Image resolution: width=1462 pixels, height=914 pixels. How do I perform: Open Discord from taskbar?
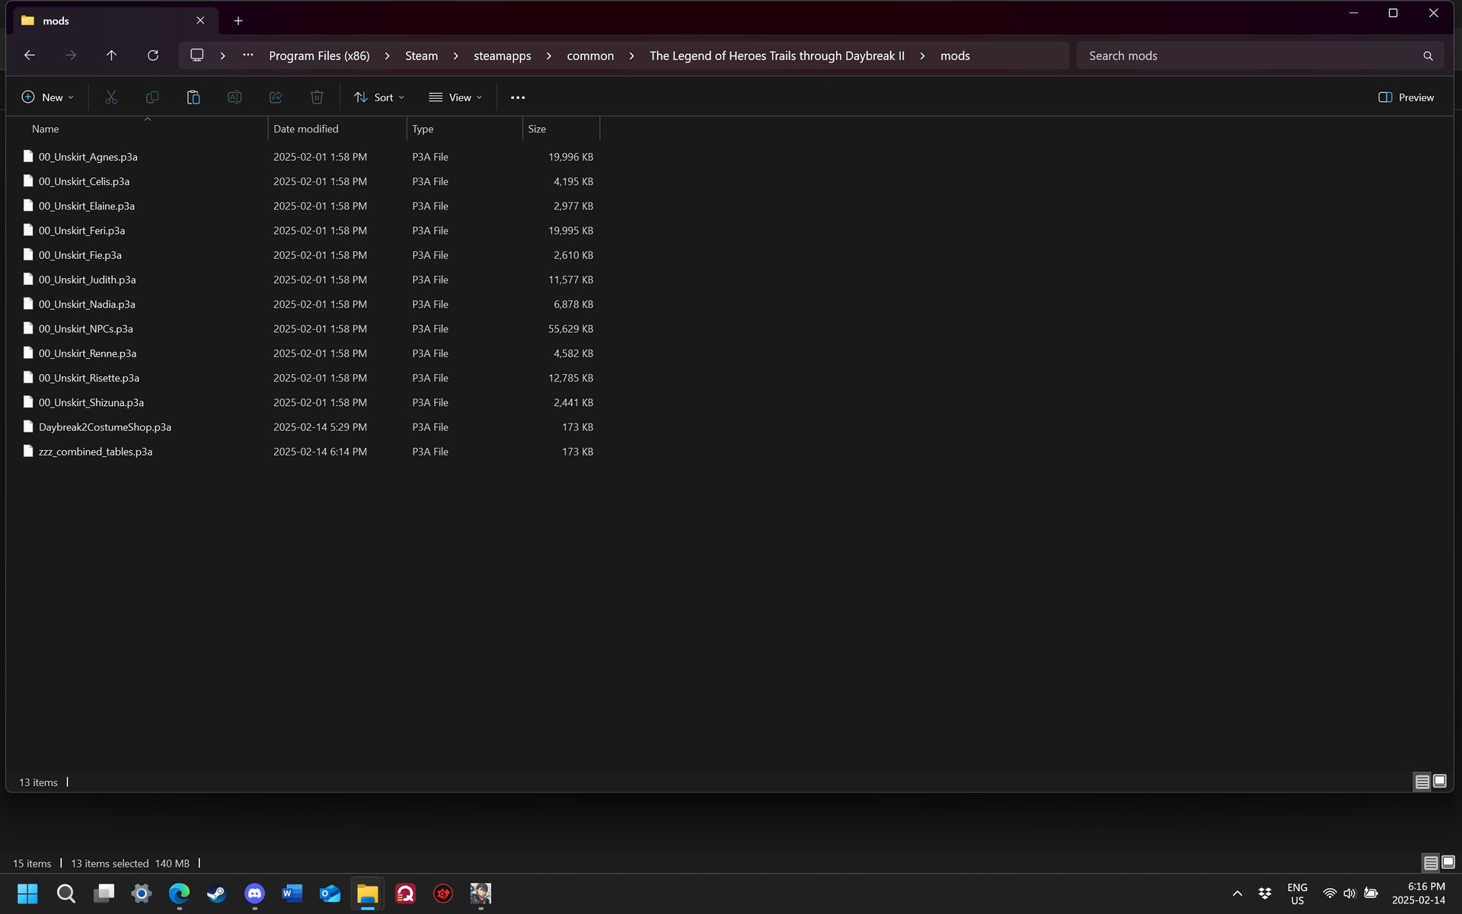(x=254, y=893)
